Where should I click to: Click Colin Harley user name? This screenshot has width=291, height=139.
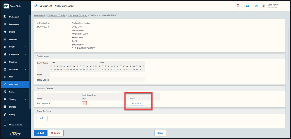[273, 5]
